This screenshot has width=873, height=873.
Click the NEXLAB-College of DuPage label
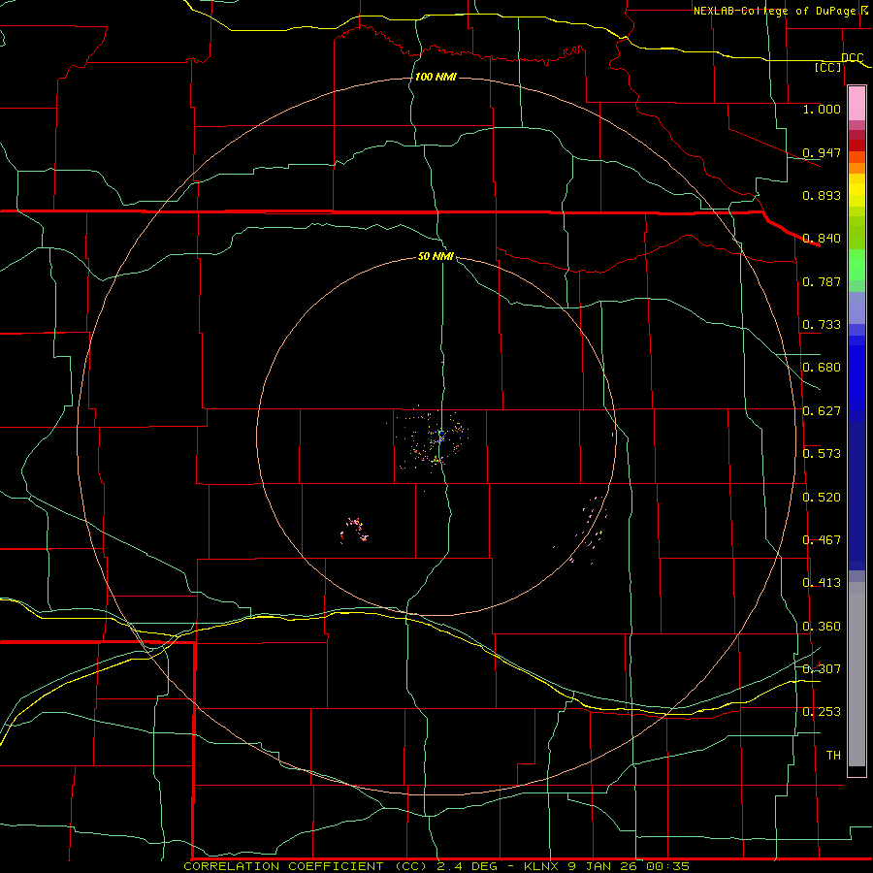(780, 11)
